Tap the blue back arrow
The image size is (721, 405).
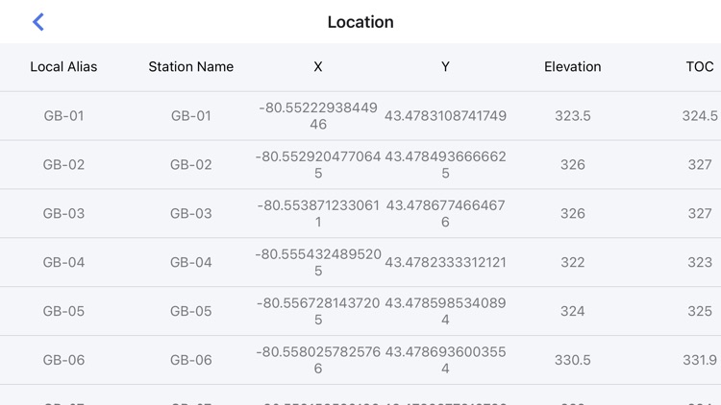tap(38, 22)
